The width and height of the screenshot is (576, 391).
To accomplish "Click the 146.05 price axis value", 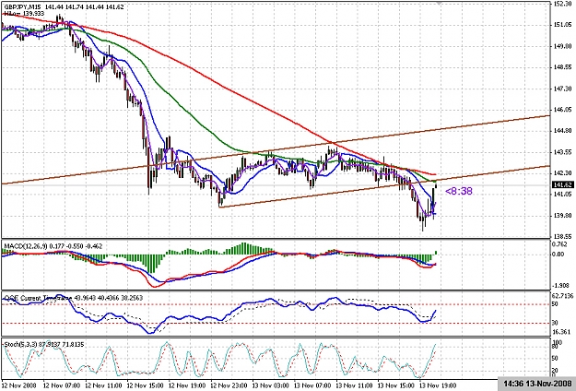I will point(561,110).
